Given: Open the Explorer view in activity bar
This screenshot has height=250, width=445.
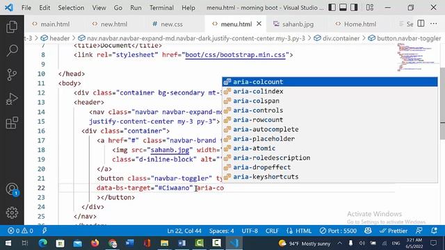Looking at the screenshot, I should pyautogui.click(x=12, y=27).
